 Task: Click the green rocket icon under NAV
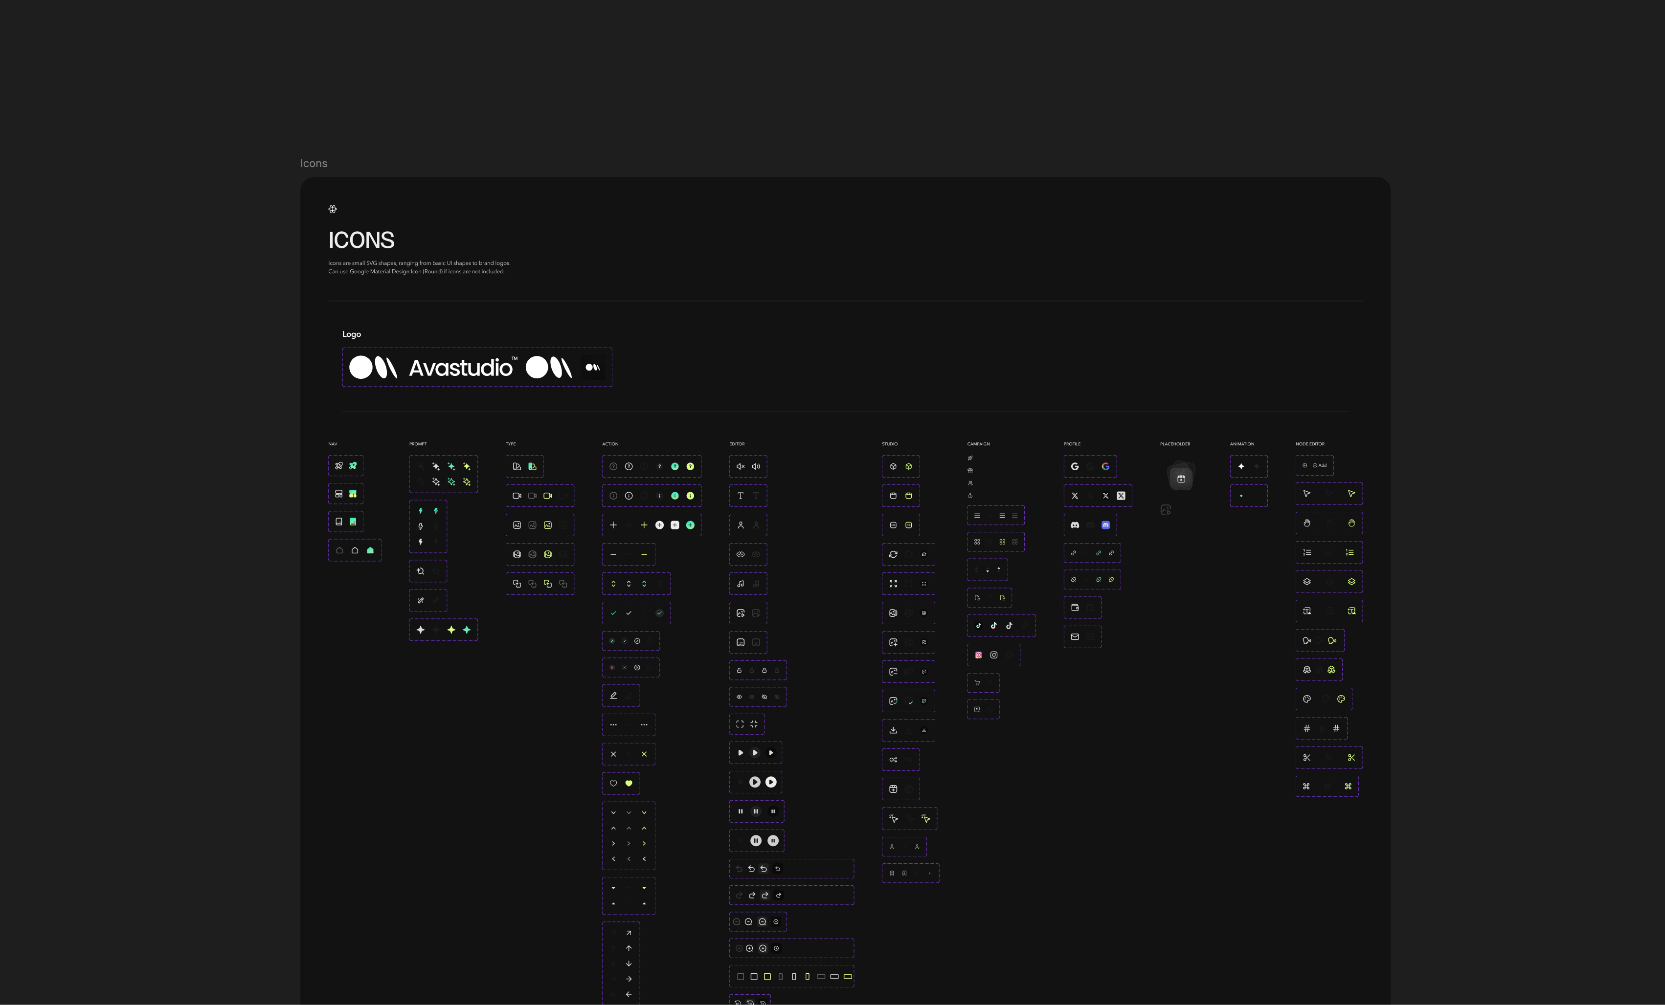tap(353, 466)
